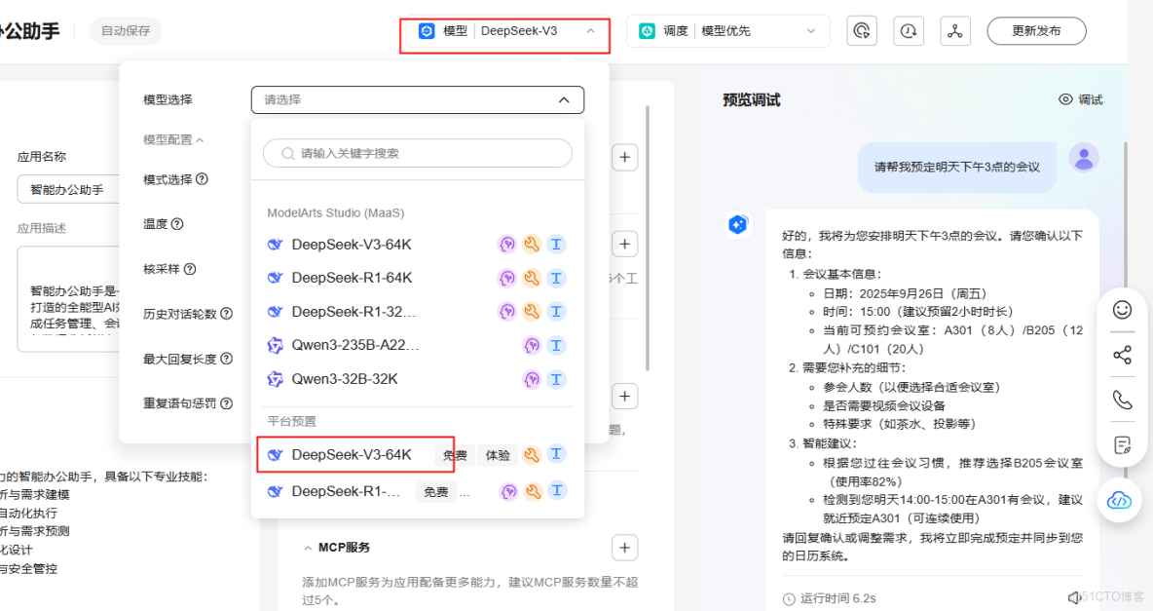Click the keyword search input field
The height and width of the screenshot is (611, 1153).
[417, 153]
